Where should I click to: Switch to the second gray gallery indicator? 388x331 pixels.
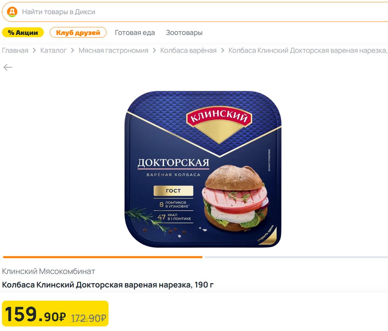pyautogui.click(x=296, y=257)
